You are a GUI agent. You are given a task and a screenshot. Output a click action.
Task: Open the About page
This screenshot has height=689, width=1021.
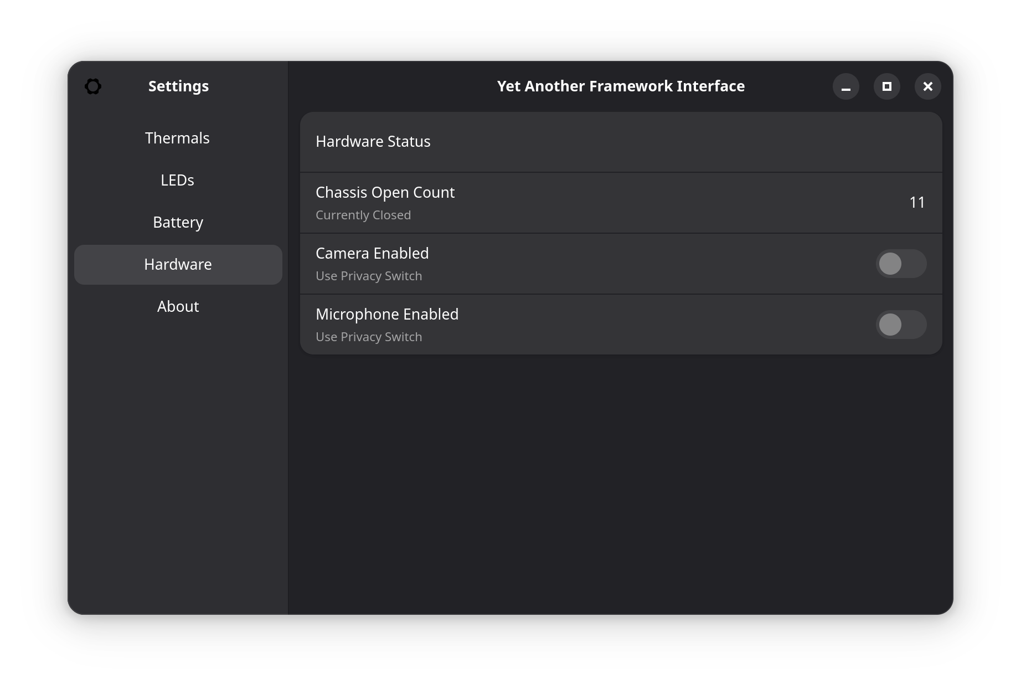pyautogui.click(x=178, y=306)
